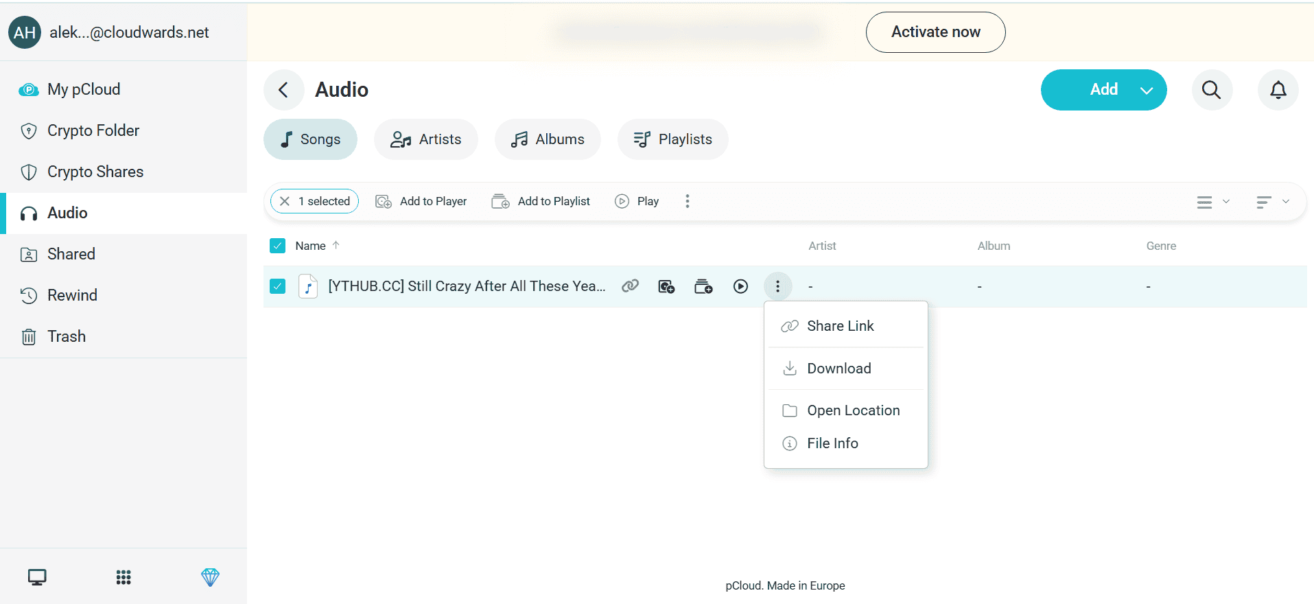Switch to the Albums tab

tap(548, 139)
